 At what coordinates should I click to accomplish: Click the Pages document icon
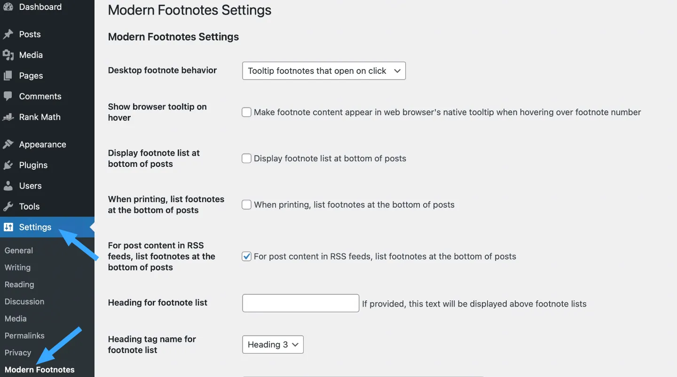(x=8, y=76)
